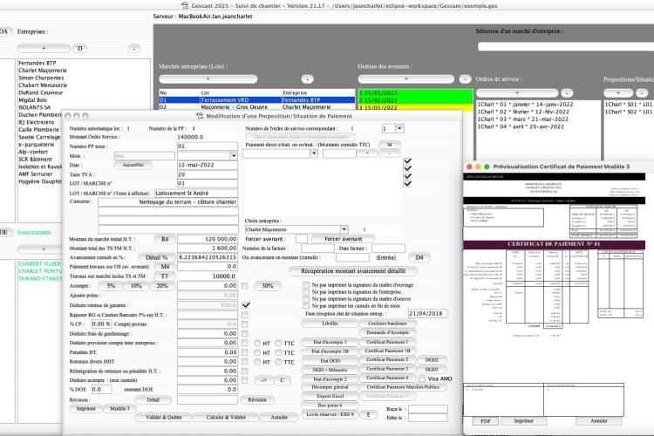This screenshot has height=436, width=654.
Task: Open the Mois dropdown
Action: click(234, 155)
